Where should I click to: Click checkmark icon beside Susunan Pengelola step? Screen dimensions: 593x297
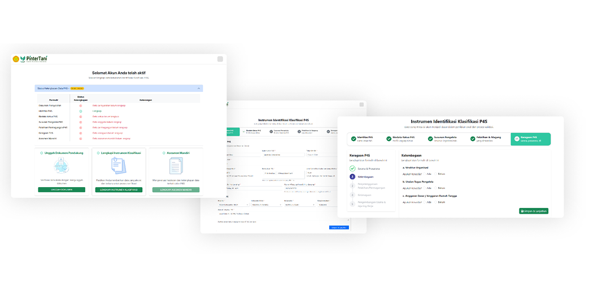430,139
